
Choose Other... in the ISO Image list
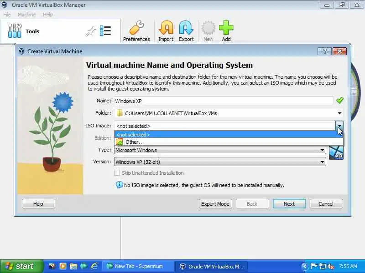point(229,142)
